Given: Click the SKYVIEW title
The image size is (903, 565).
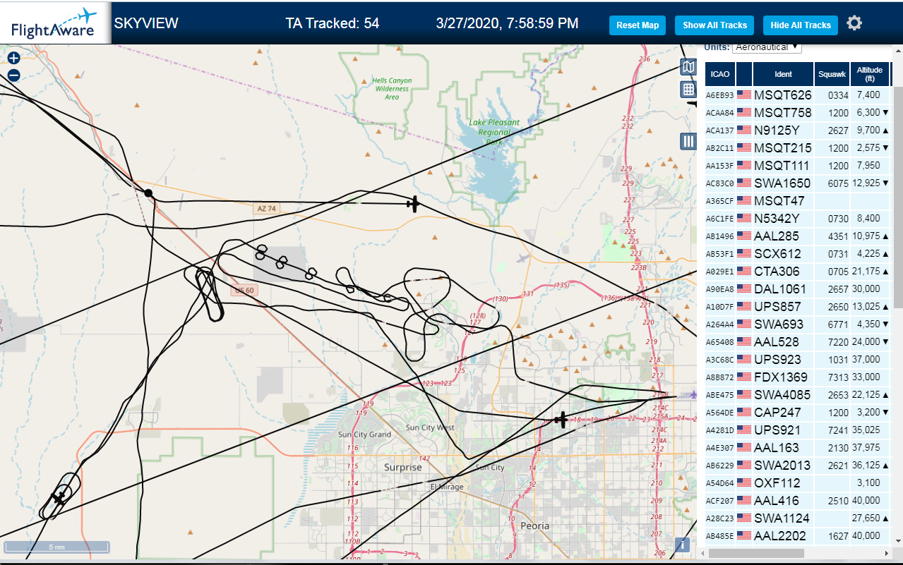Looking at the screenshot, I should pyautogui.click(x=146, y=23).
